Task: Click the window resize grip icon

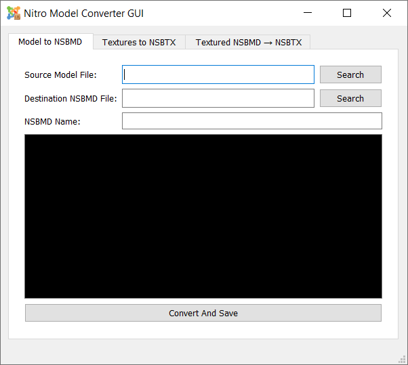Action: point(403,360)
